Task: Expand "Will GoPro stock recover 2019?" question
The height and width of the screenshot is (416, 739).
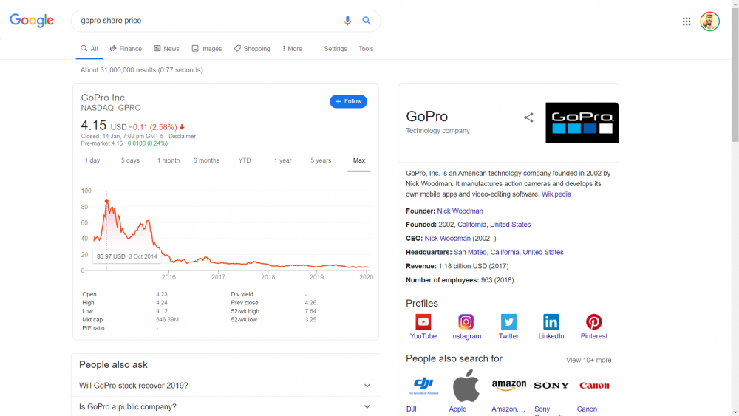Action: (367, 386)
